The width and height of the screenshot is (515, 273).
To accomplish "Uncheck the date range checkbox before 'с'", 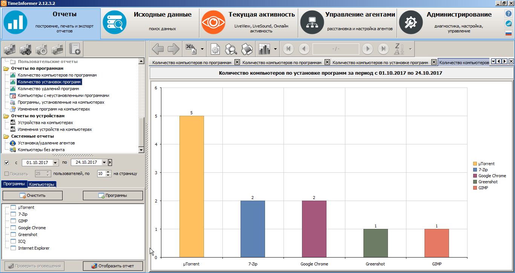I will coord(7,163).
